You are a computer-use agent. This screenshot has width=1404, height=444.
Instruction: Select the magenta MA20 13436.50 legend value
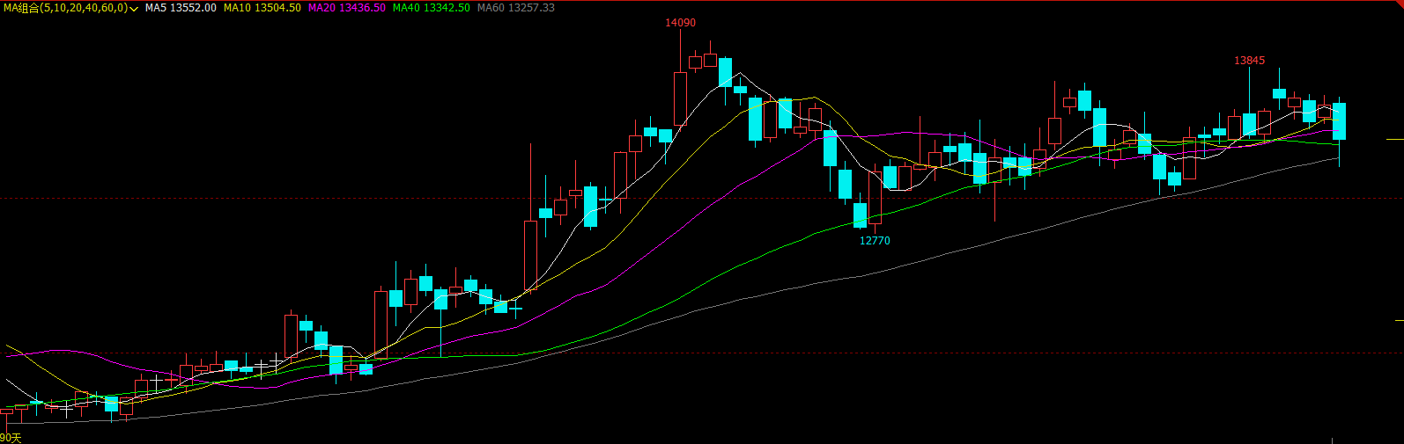(346, 8)
